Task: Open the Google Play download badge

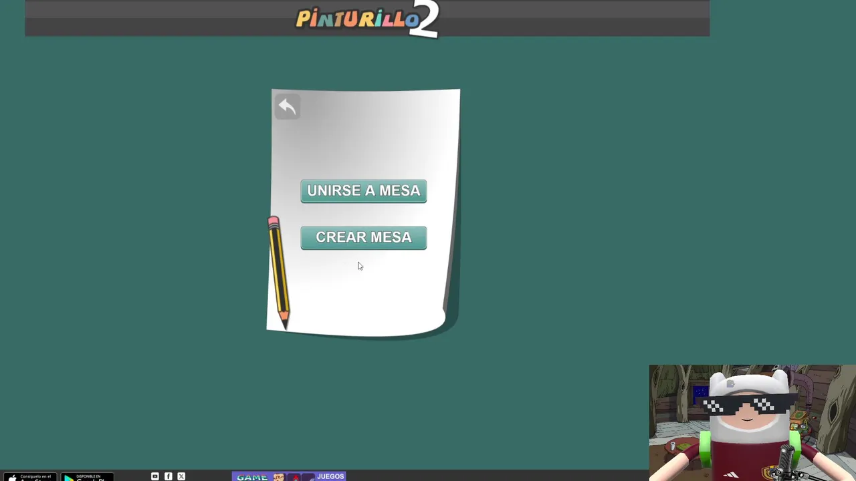Action: [x=86, y=477]
